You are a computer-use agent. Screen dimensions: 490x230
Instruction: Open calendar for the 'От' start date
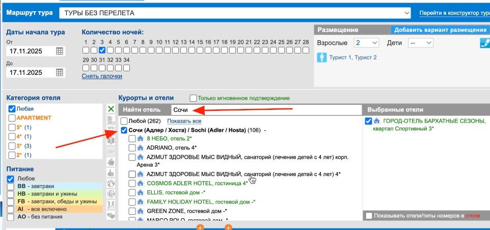[x=60, y=51]
